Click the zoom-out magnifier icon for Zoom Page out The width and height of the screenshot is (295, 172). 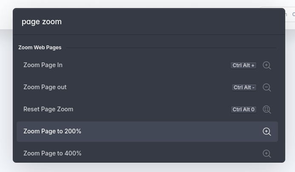tap(267, 87)
